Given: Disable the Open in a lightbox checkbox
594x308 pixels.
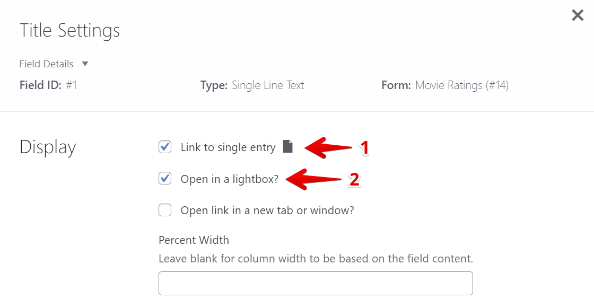Looking at the screenshot, I should click(165, 179).
